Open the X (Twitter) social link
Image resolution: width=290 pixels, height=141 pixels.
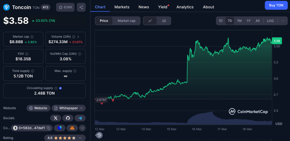(56, 118)
